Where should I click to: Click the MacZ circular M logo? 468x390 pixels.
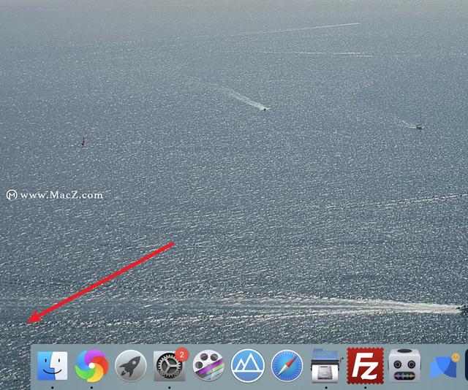12,195
